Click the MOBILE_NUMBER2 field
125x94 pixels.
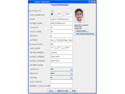(61, 61)
